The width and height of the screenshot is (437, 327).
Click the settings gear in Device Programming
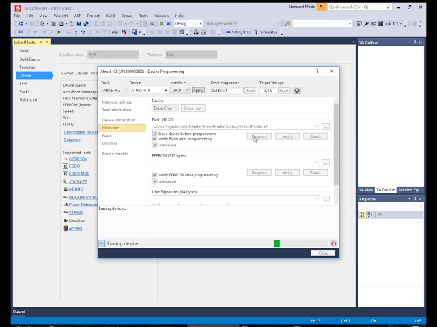297,91
